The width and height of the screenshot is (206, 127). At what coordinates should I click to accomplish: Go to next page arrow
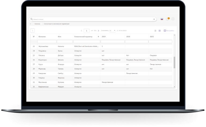tap(98, 31)
